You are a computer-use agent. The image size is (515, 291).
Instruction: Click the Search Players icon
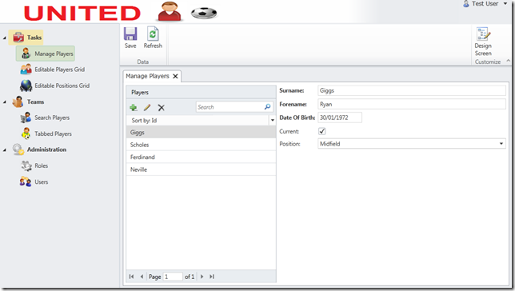(26, 118)
